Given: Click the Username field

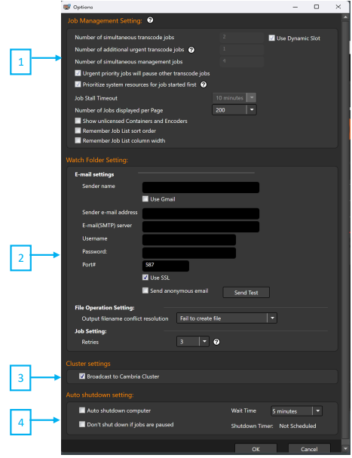Looking at the screenshot, I should tap(189, 240).
